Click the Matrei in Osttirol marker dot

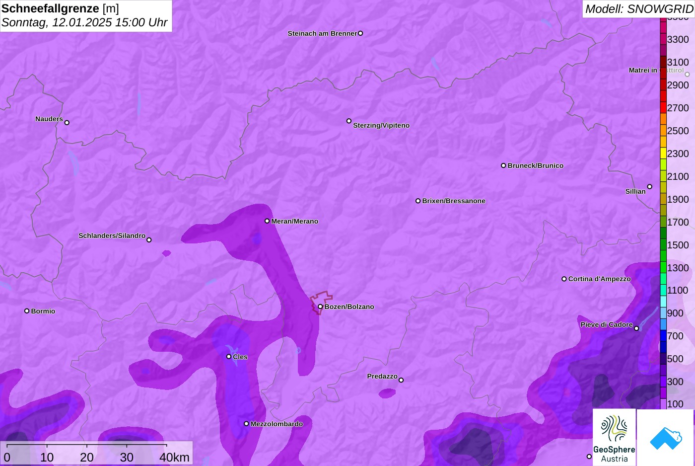tap(687, 75)
